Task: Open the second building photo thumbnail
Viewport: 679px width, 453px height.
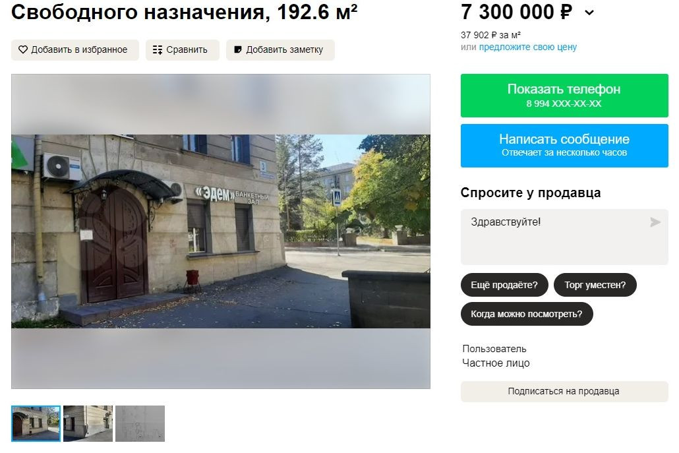Action: (x=88, y=423)
